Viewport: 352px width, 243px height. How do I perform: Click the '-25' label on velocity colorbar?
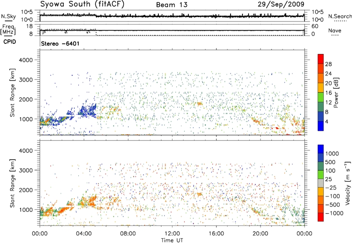[x=331, y=188]
